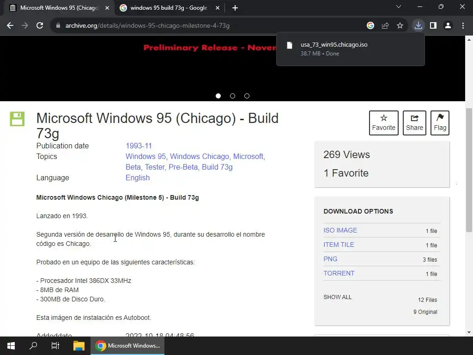
Task: Open the Chrome three-dot menu
Action: click(463, 26)
